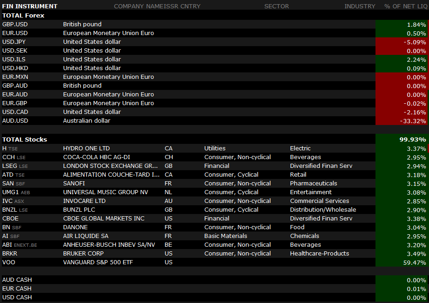Viewport: 429px width, 303px height.
Task: Click ANHEUSER-BUSCH INBEV SA/NV company name
Action: [x=109, y=245]
